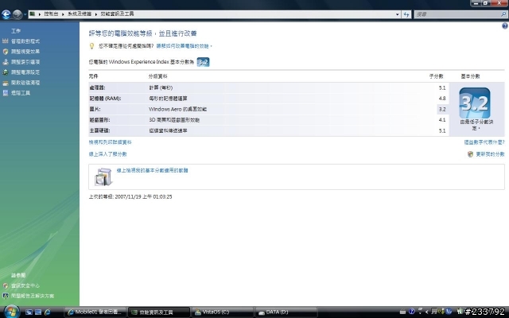Click gaming graphics subscore value 4.1
509x318 pixels.
442,120
